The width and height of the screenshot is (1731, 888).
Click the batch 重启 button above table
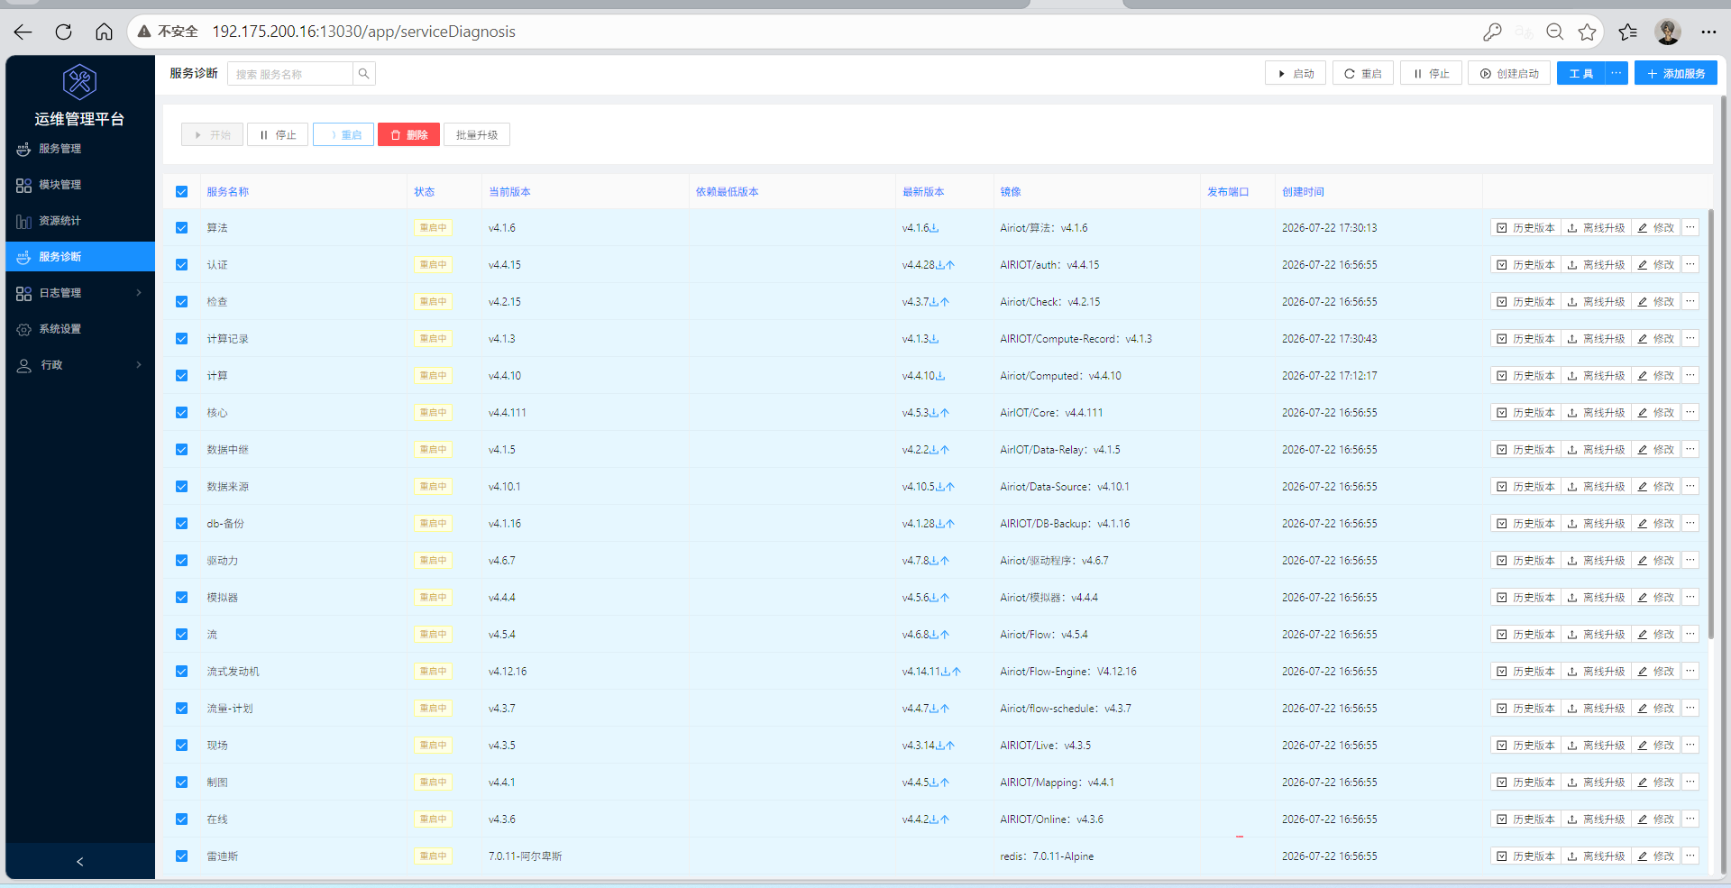[343, 135]
